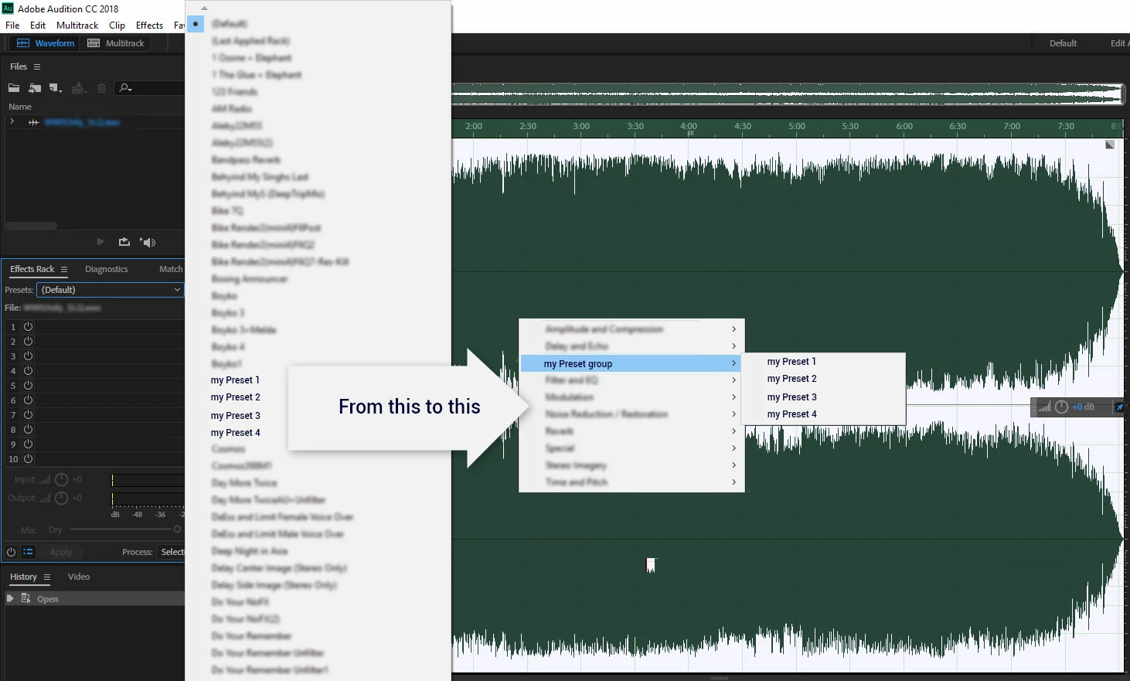Click the trash Close File icon
This screenshot has height=681, width=1130.
[101, 88]
